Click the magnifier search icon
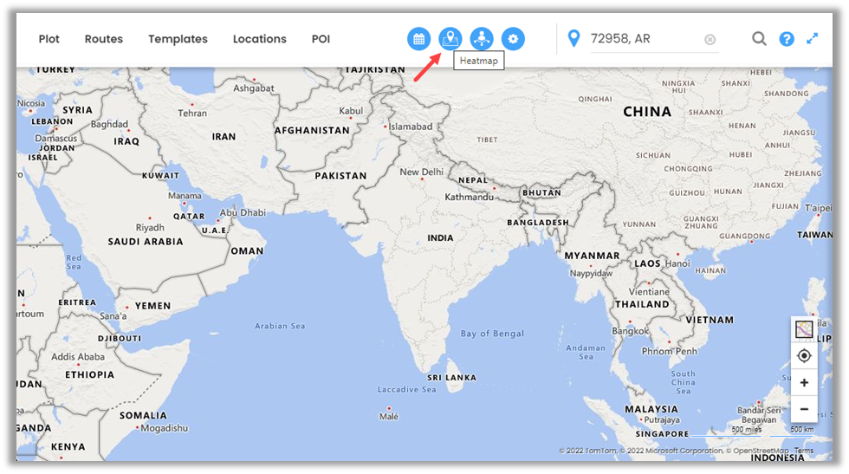The image size is (849, 474). pyautogui.click(x=759, y=39)
